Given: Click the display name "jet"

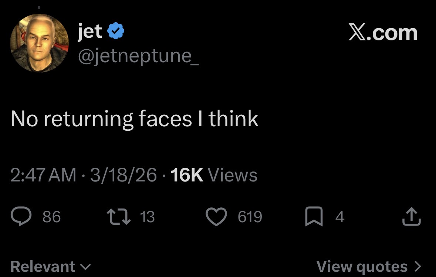Looking at the screenshot, I should [x=90, y=31].
